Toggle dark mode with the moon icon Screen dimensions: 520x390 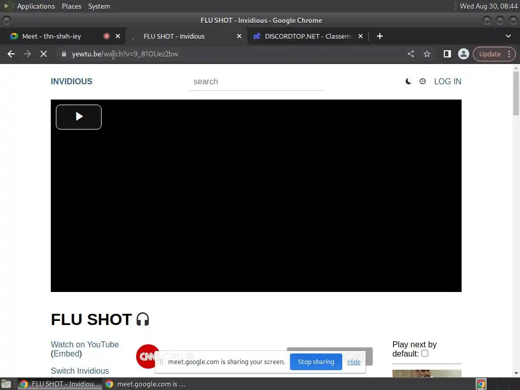click(x=408, y=81)
